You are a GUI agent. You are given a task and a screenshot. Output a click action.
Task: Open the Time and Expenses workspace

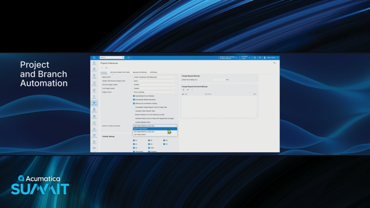[94, 83]
